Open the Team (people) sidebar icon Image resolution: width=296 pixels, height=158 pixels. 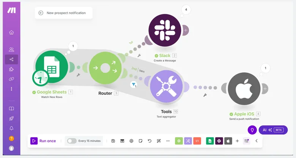pyautogui.click(x=11, y=49)
